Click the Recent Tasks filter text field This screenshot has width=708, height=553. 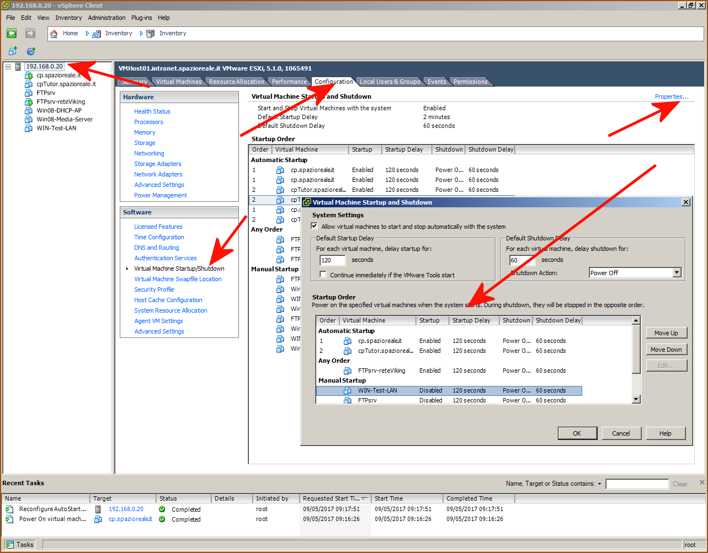(x=637, y=484)
